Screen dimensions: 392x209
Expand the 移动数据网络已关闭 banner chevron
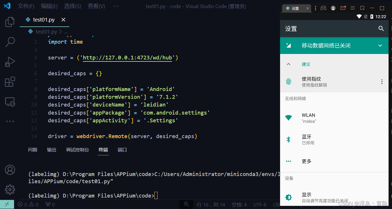[x=380, y=45]
